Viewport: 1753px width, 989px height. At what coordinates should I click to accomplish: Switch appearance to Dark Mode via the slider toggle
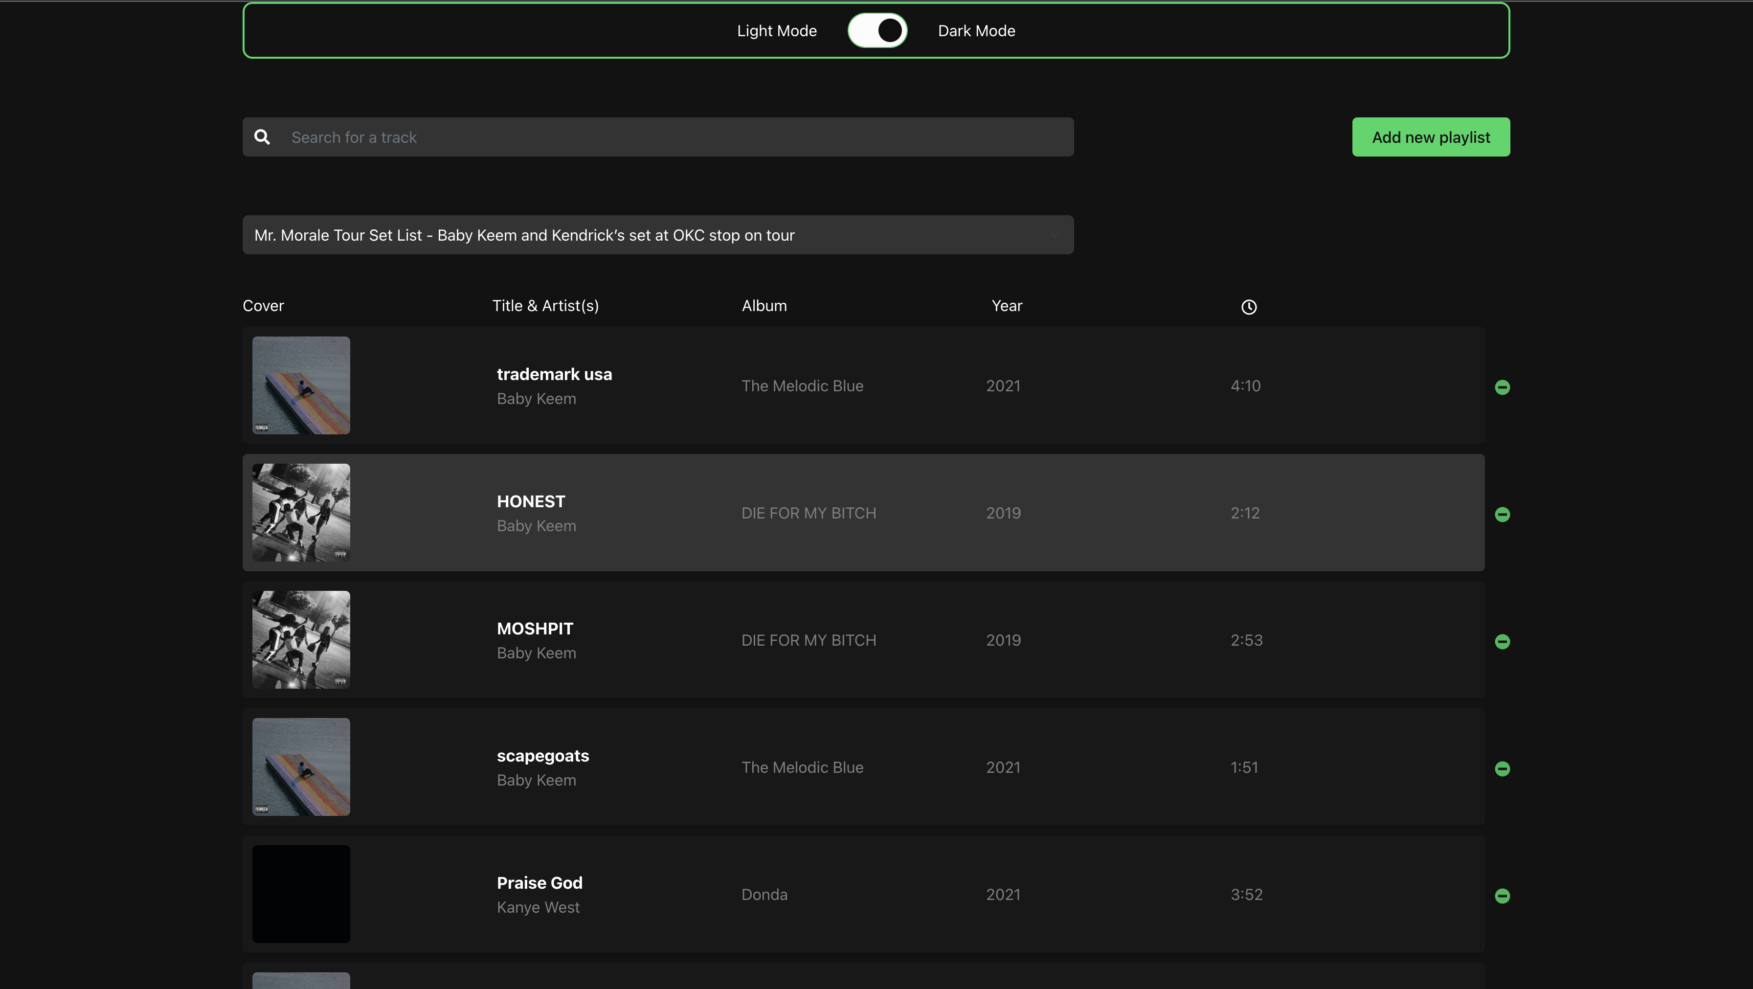[877, 30]
